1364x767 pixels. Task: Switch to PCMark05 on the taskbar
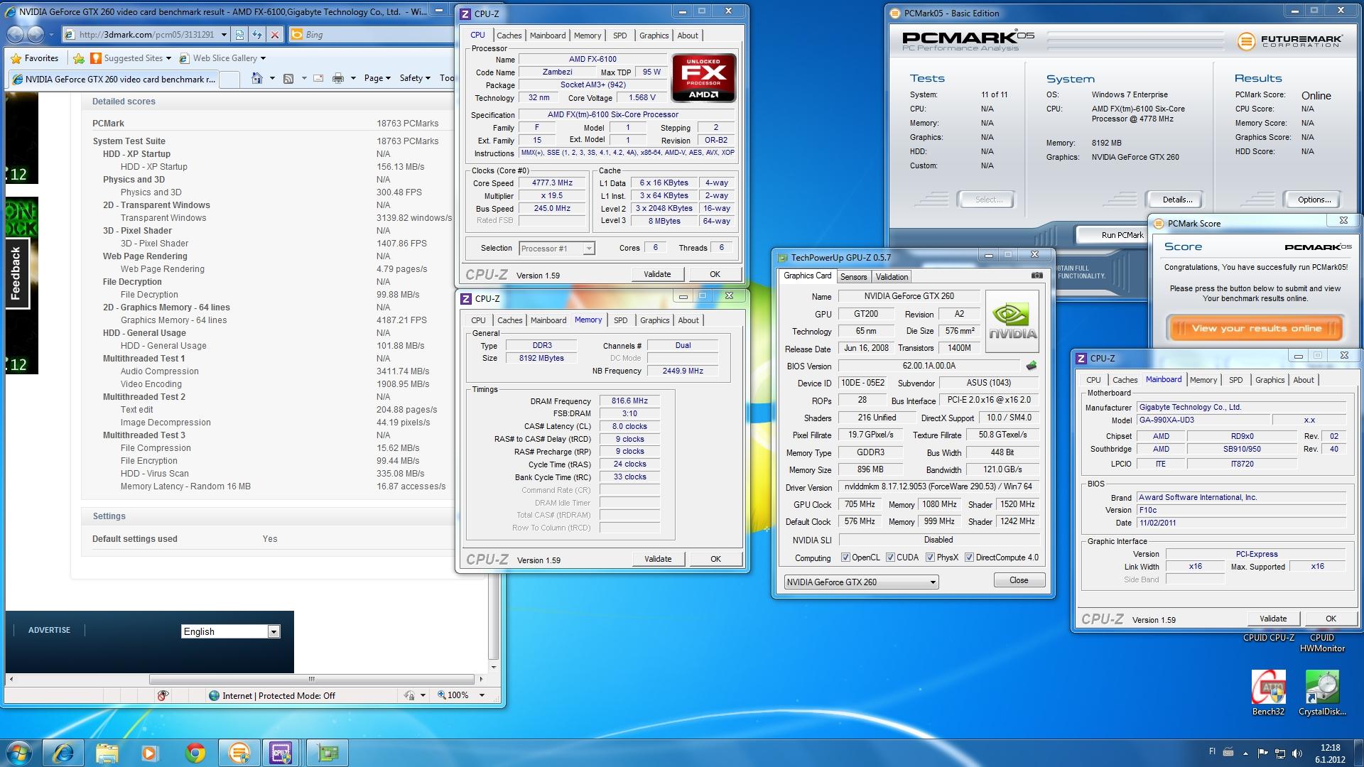click(239, 753)
